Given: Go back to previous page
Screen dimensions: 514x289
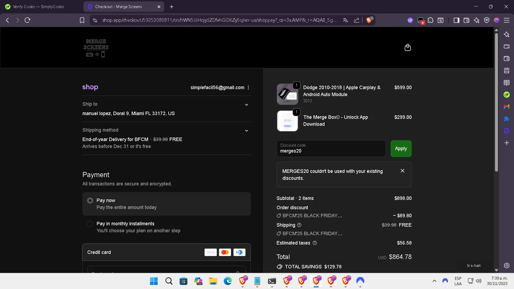Looking at the screenshot, I should pyautogui.click(x=8, y=20).
